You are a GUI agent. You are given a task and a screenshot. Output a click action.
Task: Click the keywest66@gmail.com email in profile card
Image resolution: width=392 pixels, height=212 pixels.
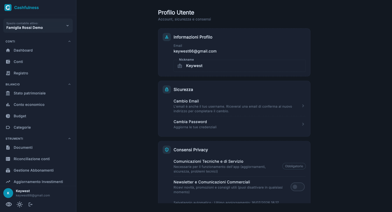195,51
